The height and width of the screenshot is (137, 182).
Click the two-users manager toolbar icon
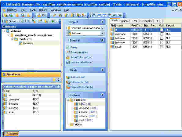coord(78,16)
